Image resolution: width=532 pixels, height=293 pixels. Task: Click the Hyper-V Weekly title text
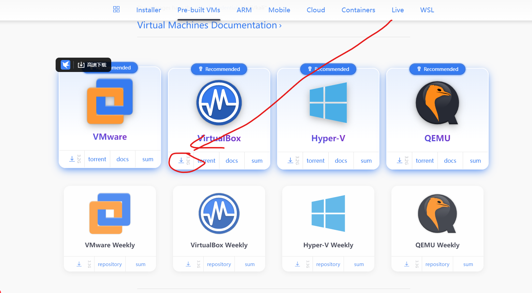328,245
